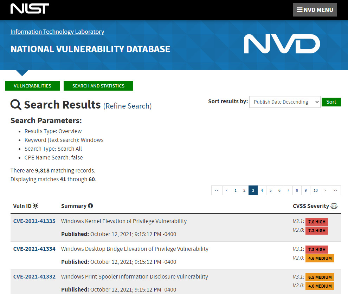The image size is (348, 294).
Task: Click 'CPE Name Search: false' parameter
Action: click(x=53, y=157)
